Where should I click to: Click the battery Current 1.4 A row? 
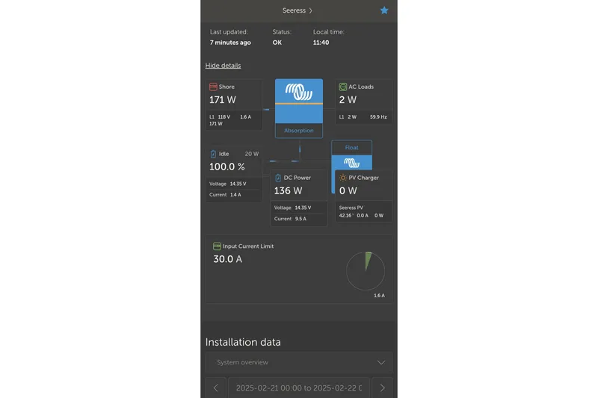pyautogui.click(x=234, y=195)
